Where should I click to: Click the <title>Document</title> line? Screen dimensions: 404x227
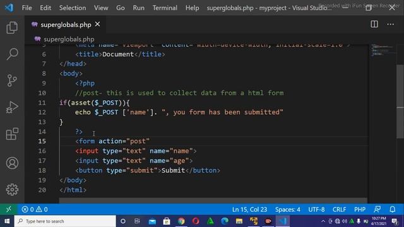[120, 54]
